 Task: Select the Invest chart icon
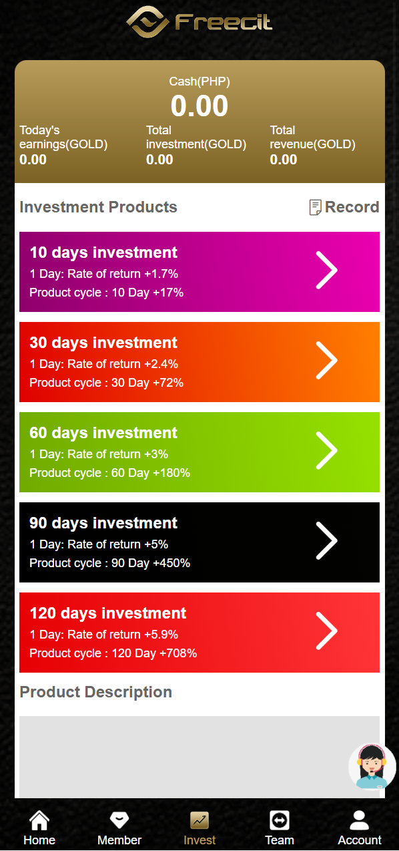[199, 820]
